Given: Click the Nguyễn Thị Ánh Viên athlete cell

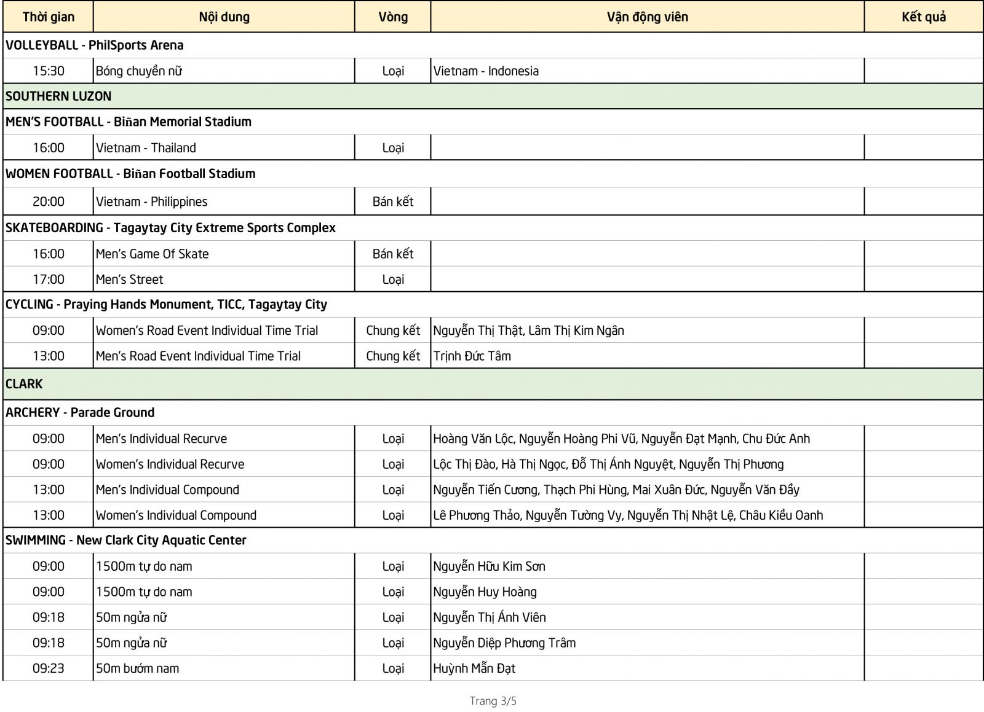Looking at the screenshot, I should click(489, 617).
